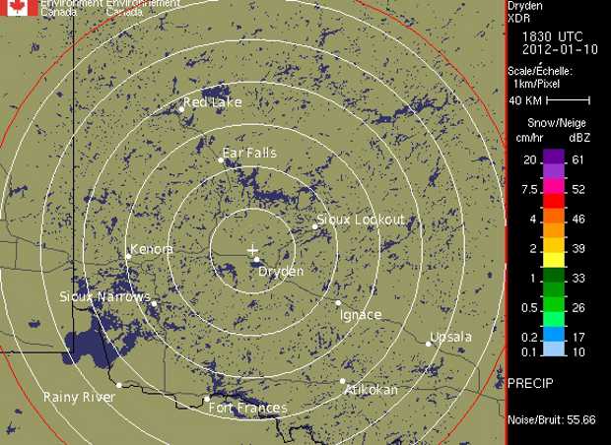Select the Kenora city marker dot
This screenshot has width=611, height=445.
click(128, 257)
